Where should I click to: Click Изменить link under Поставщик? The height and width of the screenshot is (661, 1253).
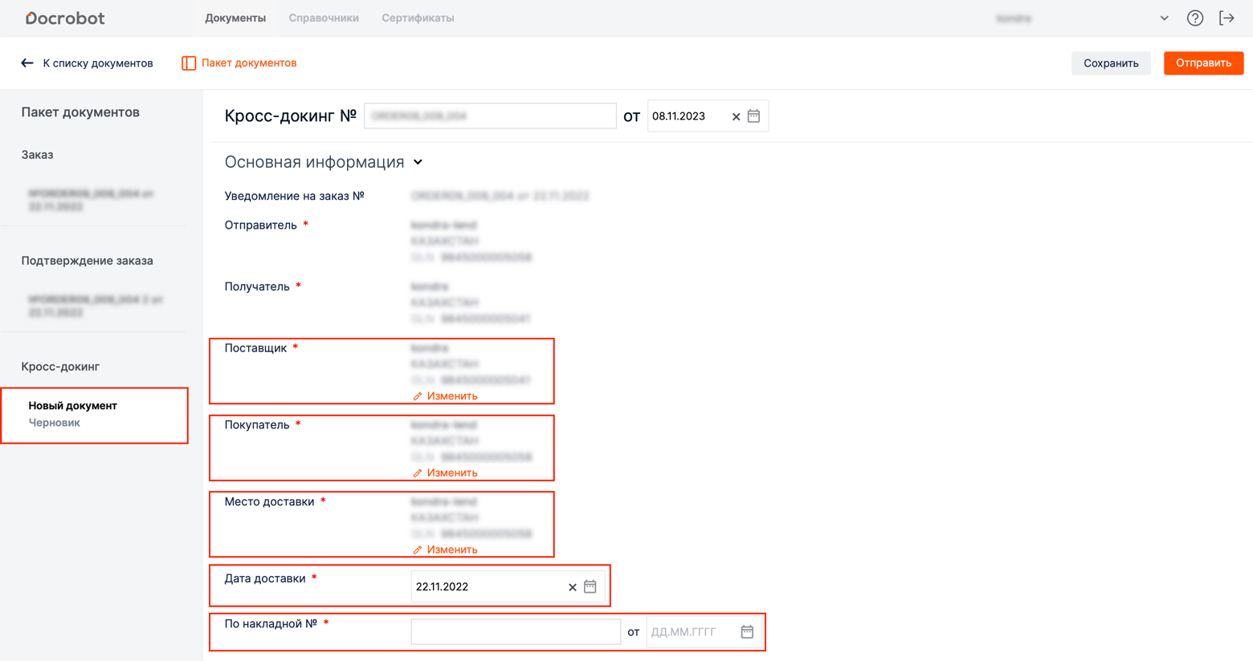451,396
